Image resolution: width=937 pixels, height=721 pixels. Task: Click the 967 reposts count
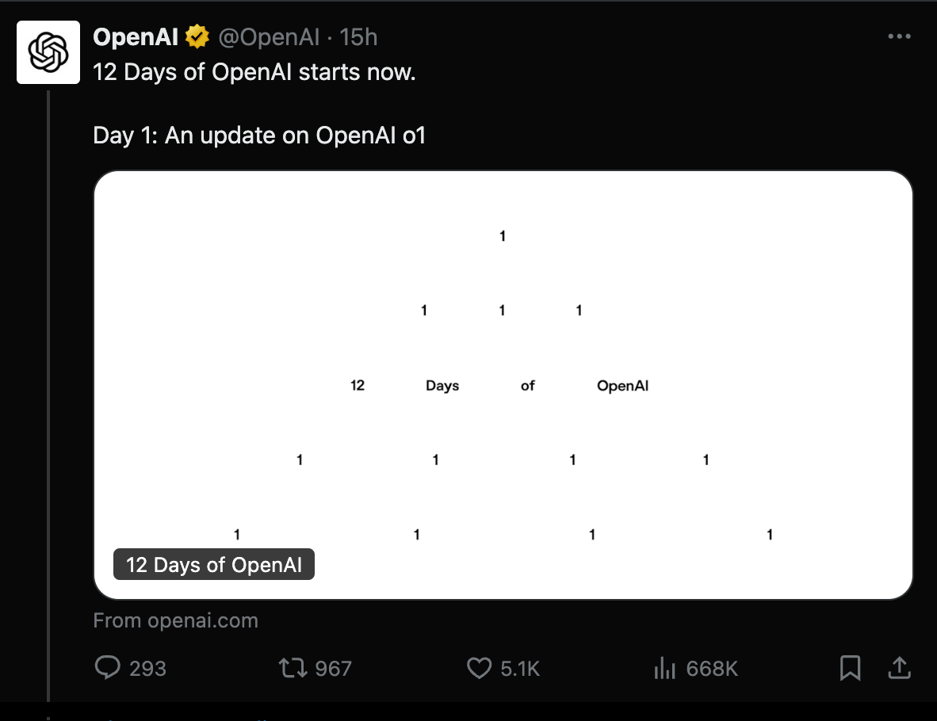pos(334,669)
